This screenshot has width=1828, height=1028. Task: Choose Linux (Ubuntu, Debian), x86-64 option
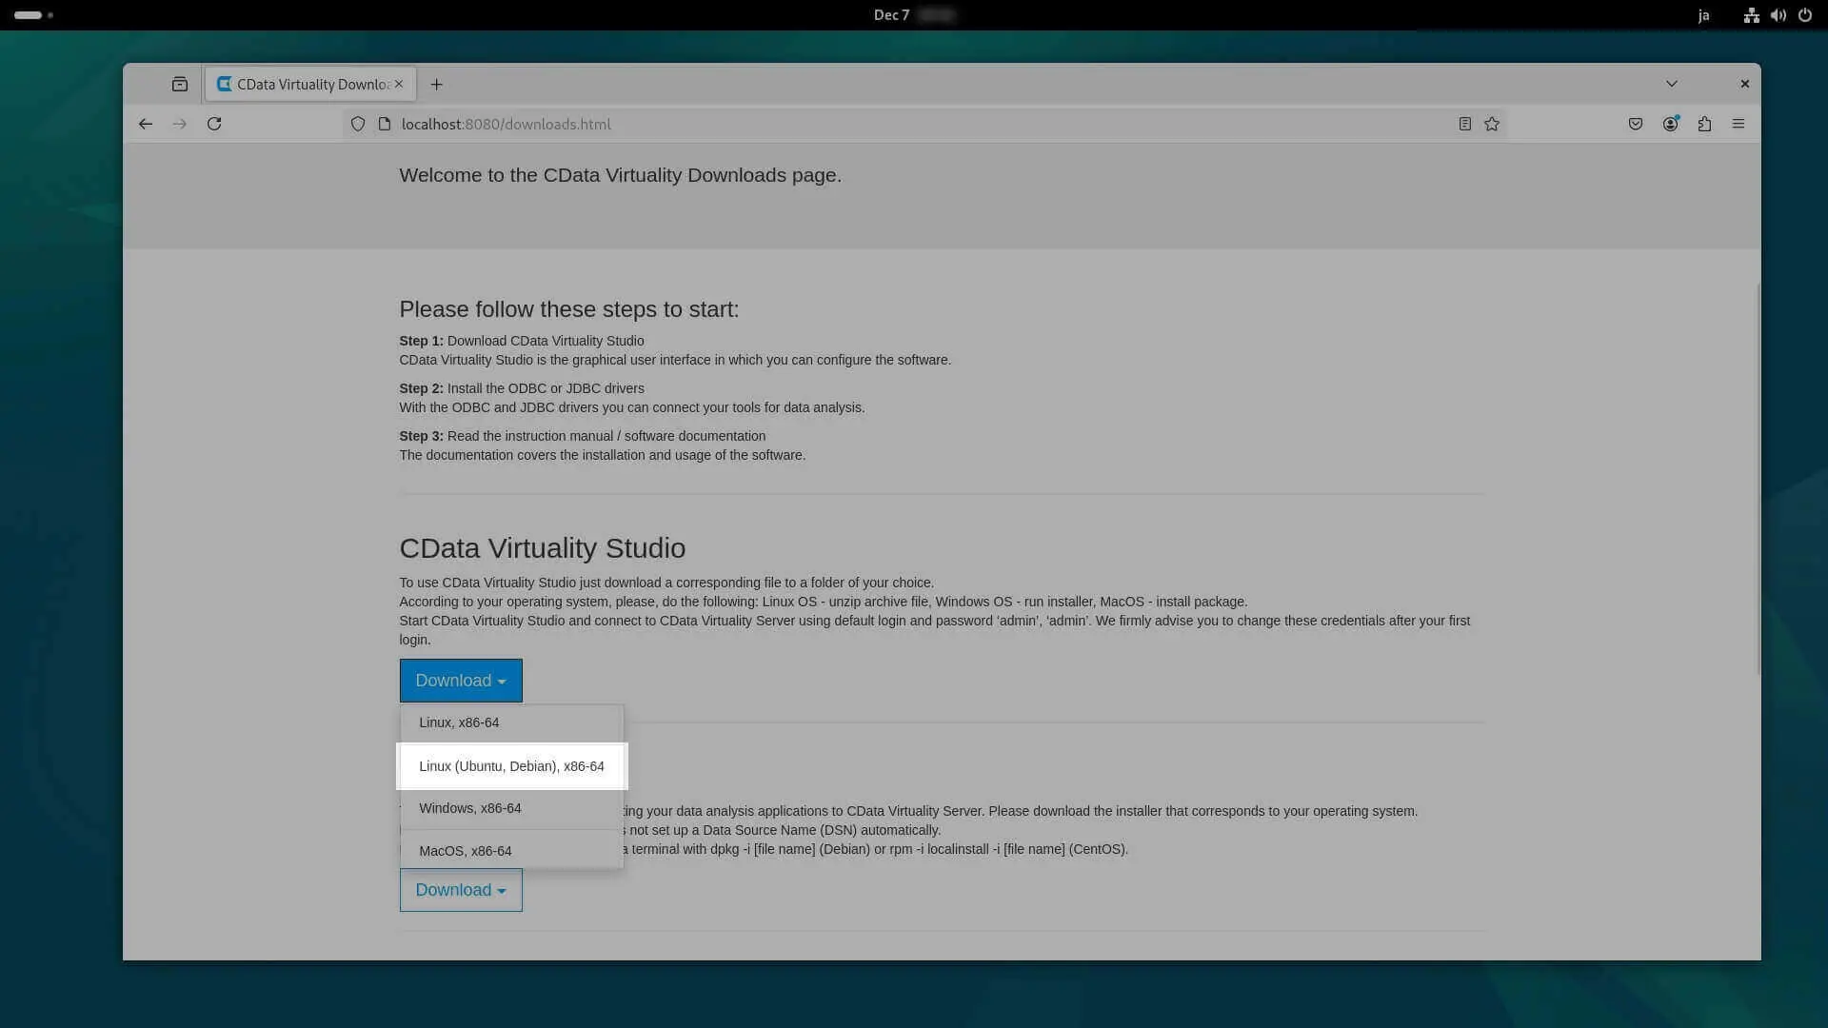pyautogui.click(x=511, y=766)
